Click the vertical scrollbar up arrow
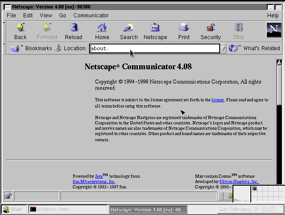The height and width of the screenshot is (215, 285). point(279,63)
